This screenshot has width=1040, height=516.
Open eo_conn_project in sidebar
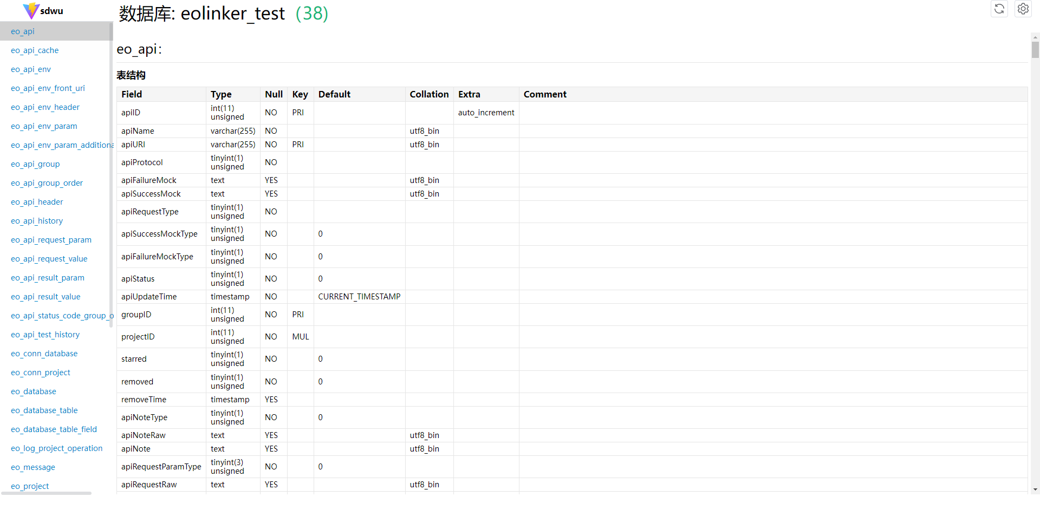41,373
